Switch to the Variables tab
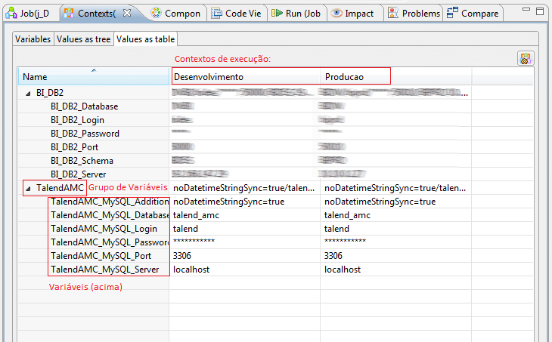 (33, 39)
